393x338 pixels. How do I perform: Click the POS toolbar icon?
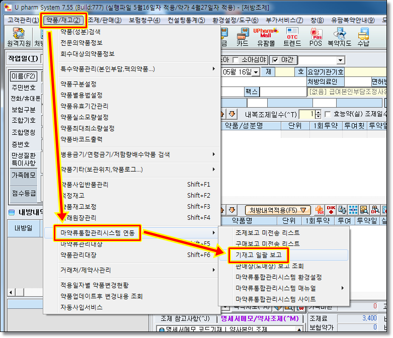[316, 38]
